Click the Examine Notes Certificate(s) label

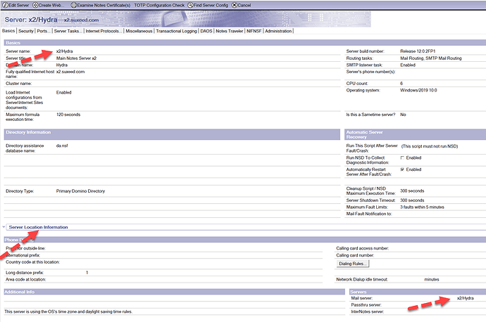tap(104, 5)
